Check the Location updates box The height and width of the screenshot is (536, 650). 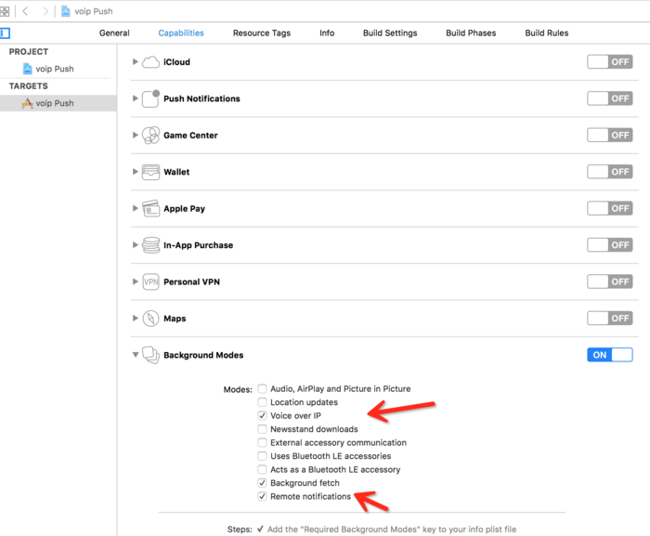click(x=262, y=402)
